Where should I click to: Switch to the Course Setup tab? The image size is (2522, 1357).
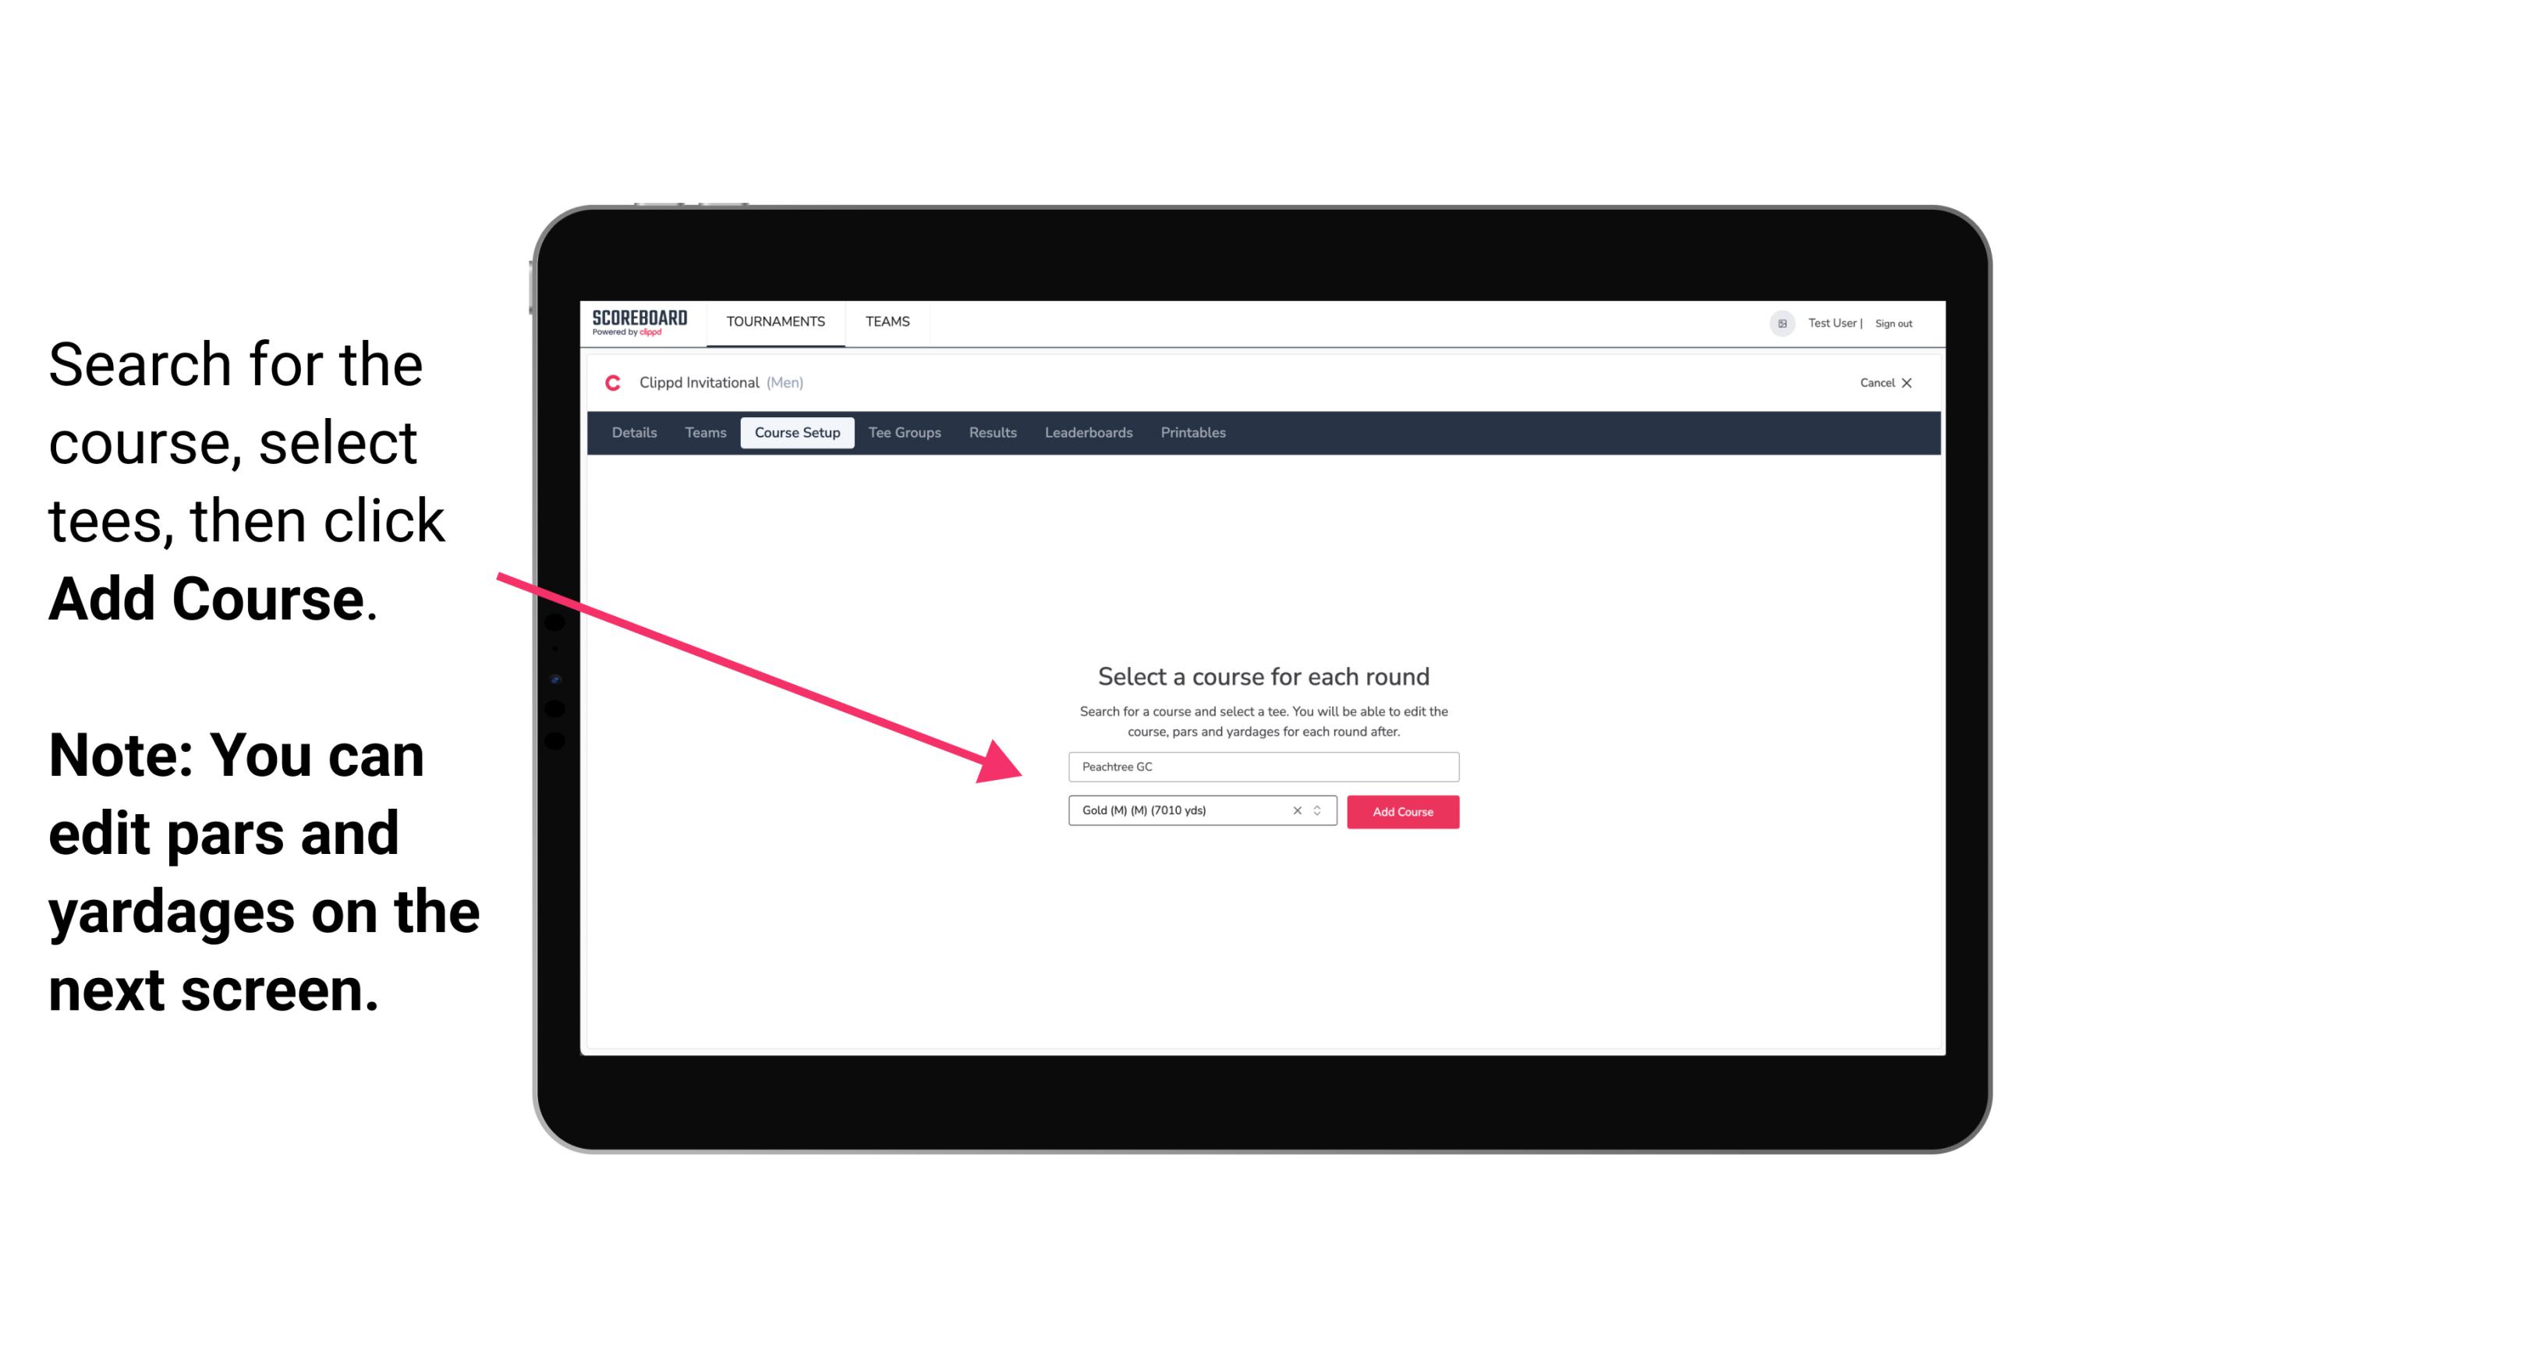click(x=799, y=433)
